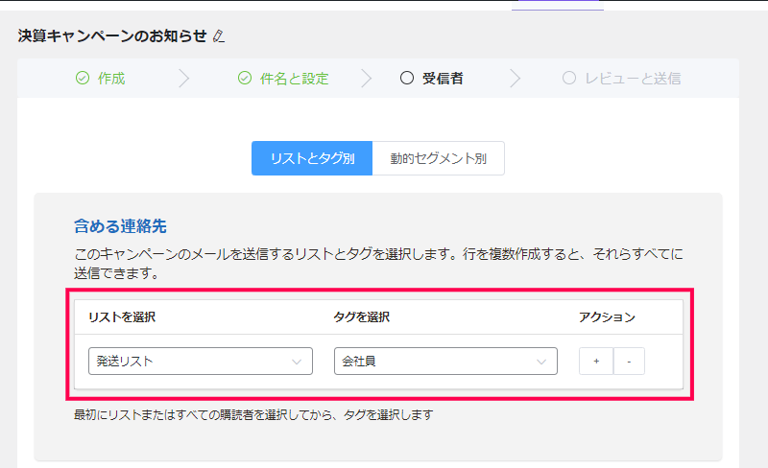Screen dimensions: 768x468
Task: Click the circle icon beside 受信者
Action: click(x=406, y=78)
